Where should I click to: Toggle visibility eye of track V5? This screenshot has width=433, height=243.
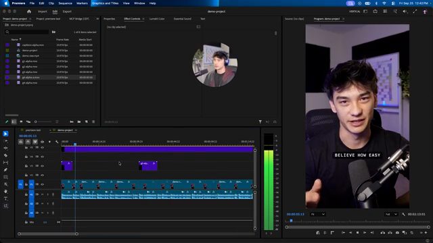click(42, 147)
